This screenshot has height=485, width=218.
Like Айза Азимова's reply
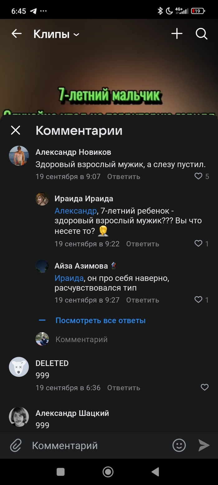click(x=199, y=300)
